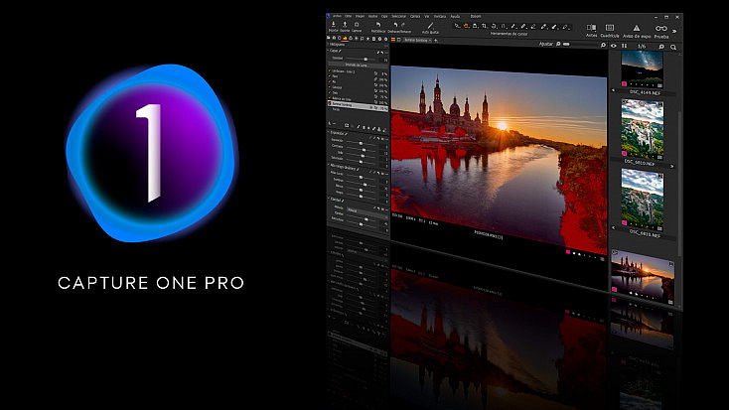Open the Método dropdown in Claridad
The image size is (729, 410).
tap(366, 211)
